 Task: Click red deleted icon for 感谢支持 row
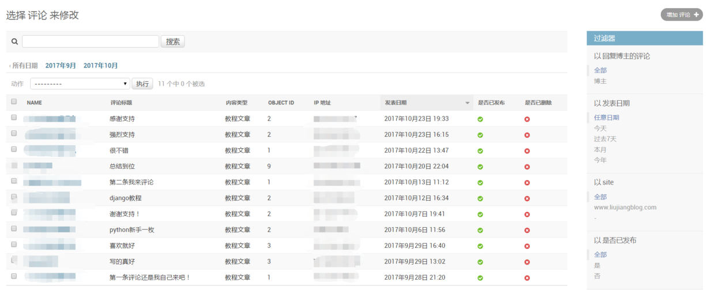tap(527, 119)
